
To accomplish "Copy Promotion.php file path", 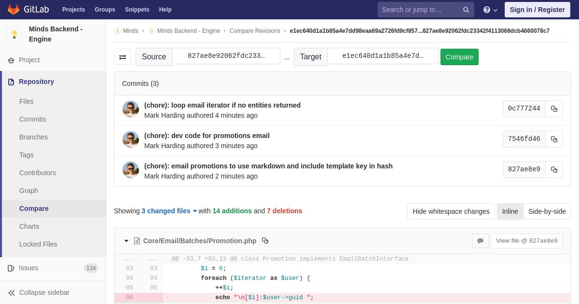I will click(265, 241).
